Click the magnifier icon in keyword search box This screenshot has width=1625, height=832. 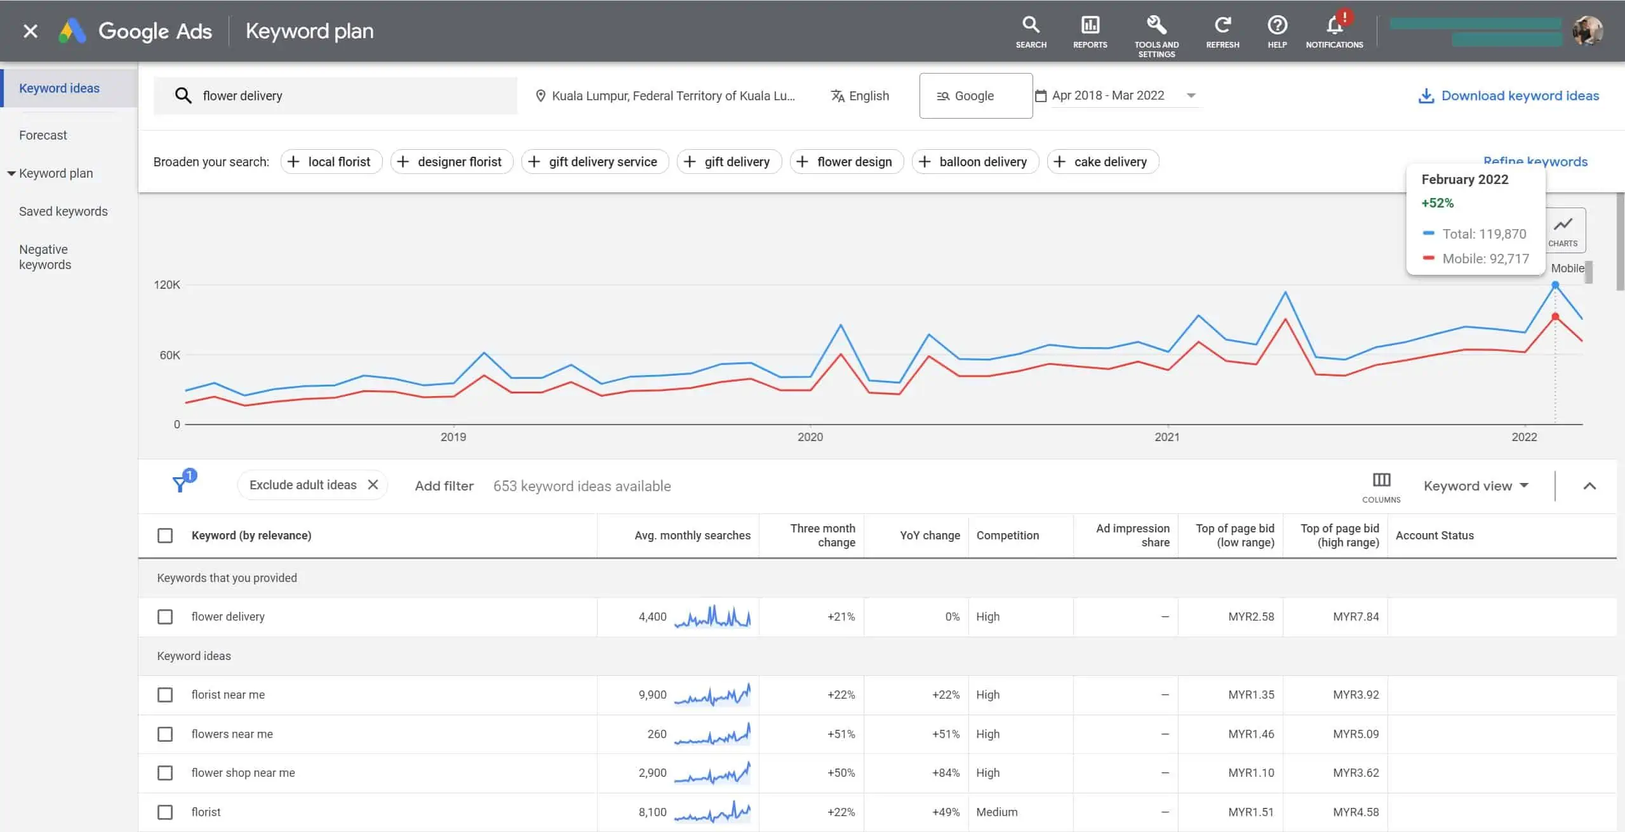click(x=183, y=96)
